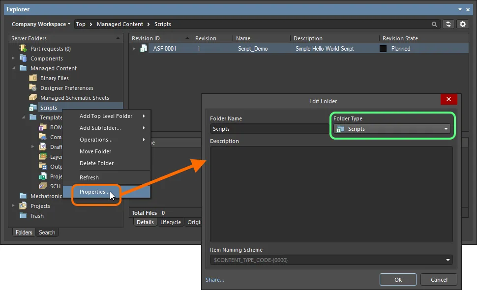Click the search magnifier icon in Explorer
477x290 pixels.
pos(434,24)
